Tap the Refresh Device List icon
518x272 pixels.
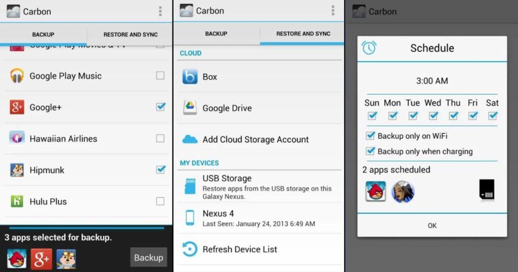190,249
